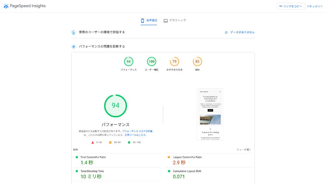The image size is (326, 184).
Task: Expand the metrics with ビューを開く
Action: (244, 150)
